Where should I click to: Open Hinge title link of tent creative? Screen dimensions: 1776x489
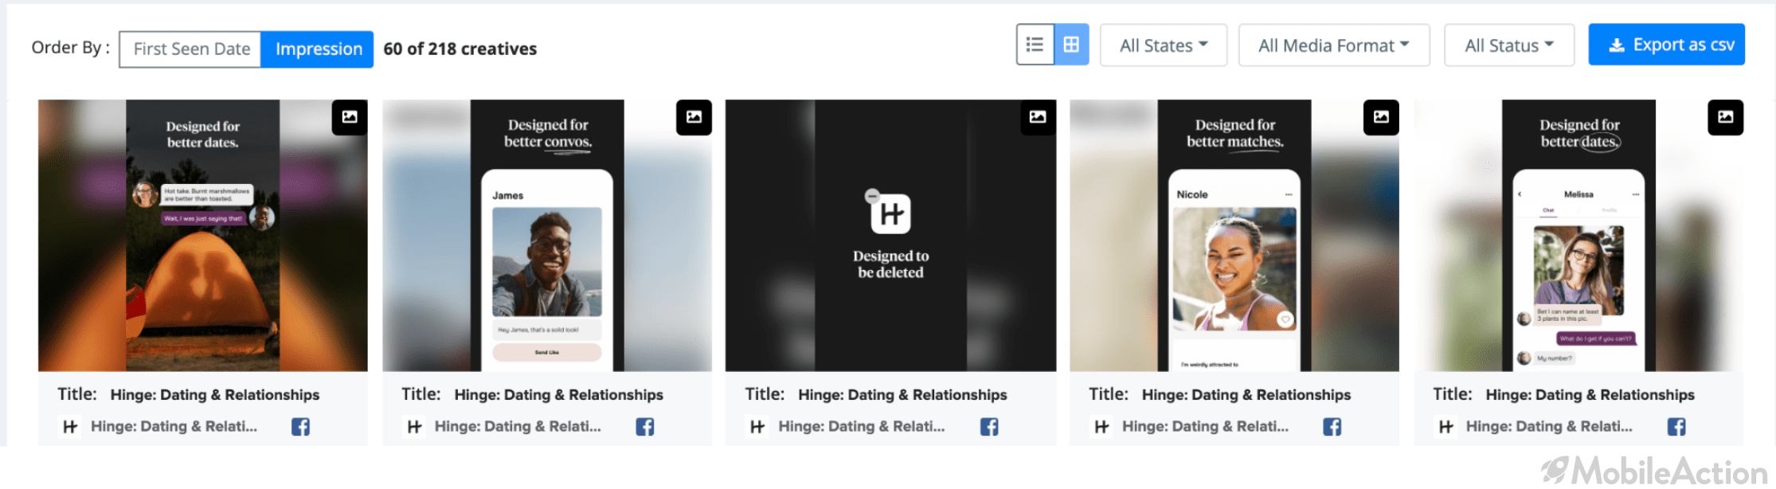pyautogui.click(x=215, y=395)
